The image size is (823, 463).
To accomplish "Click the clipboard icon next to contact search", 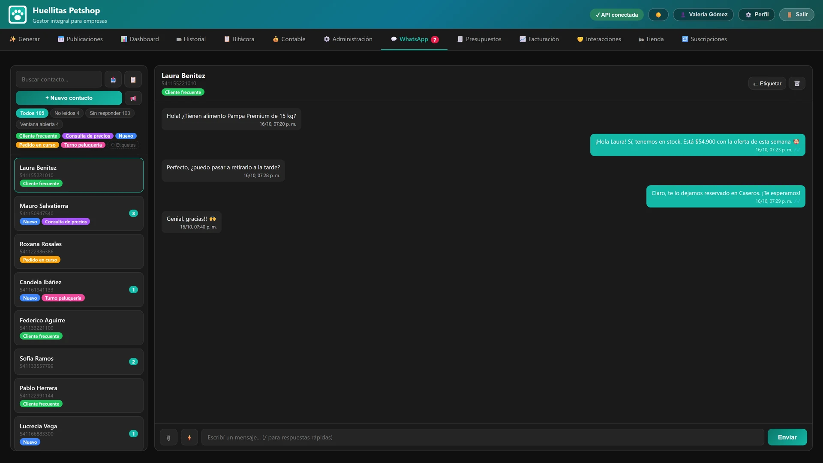I will click(133, 79).
